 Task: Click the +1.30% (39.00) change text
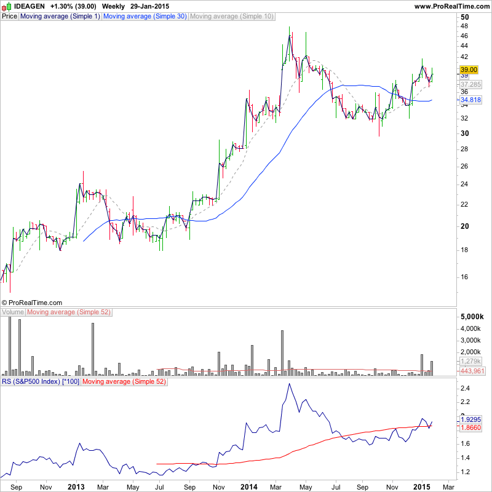pyautogui.click(x=73, y=6)
